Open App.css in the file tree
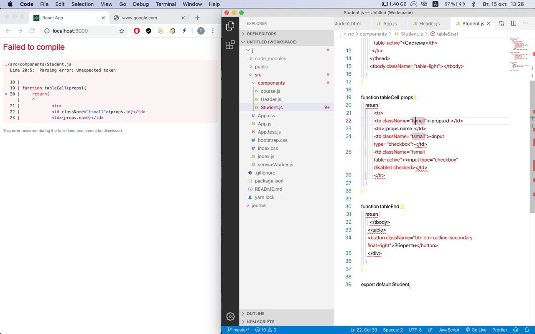The height and width of the screenshot is (334, 535). [x=266, y=116]
